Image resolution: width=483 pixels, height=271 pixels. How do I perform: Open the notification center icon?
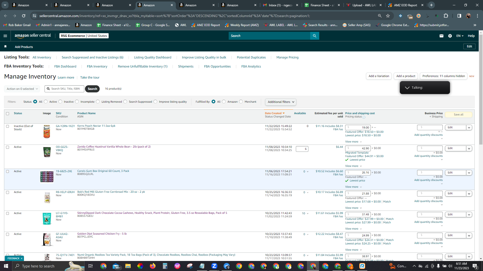click(475, 266)
